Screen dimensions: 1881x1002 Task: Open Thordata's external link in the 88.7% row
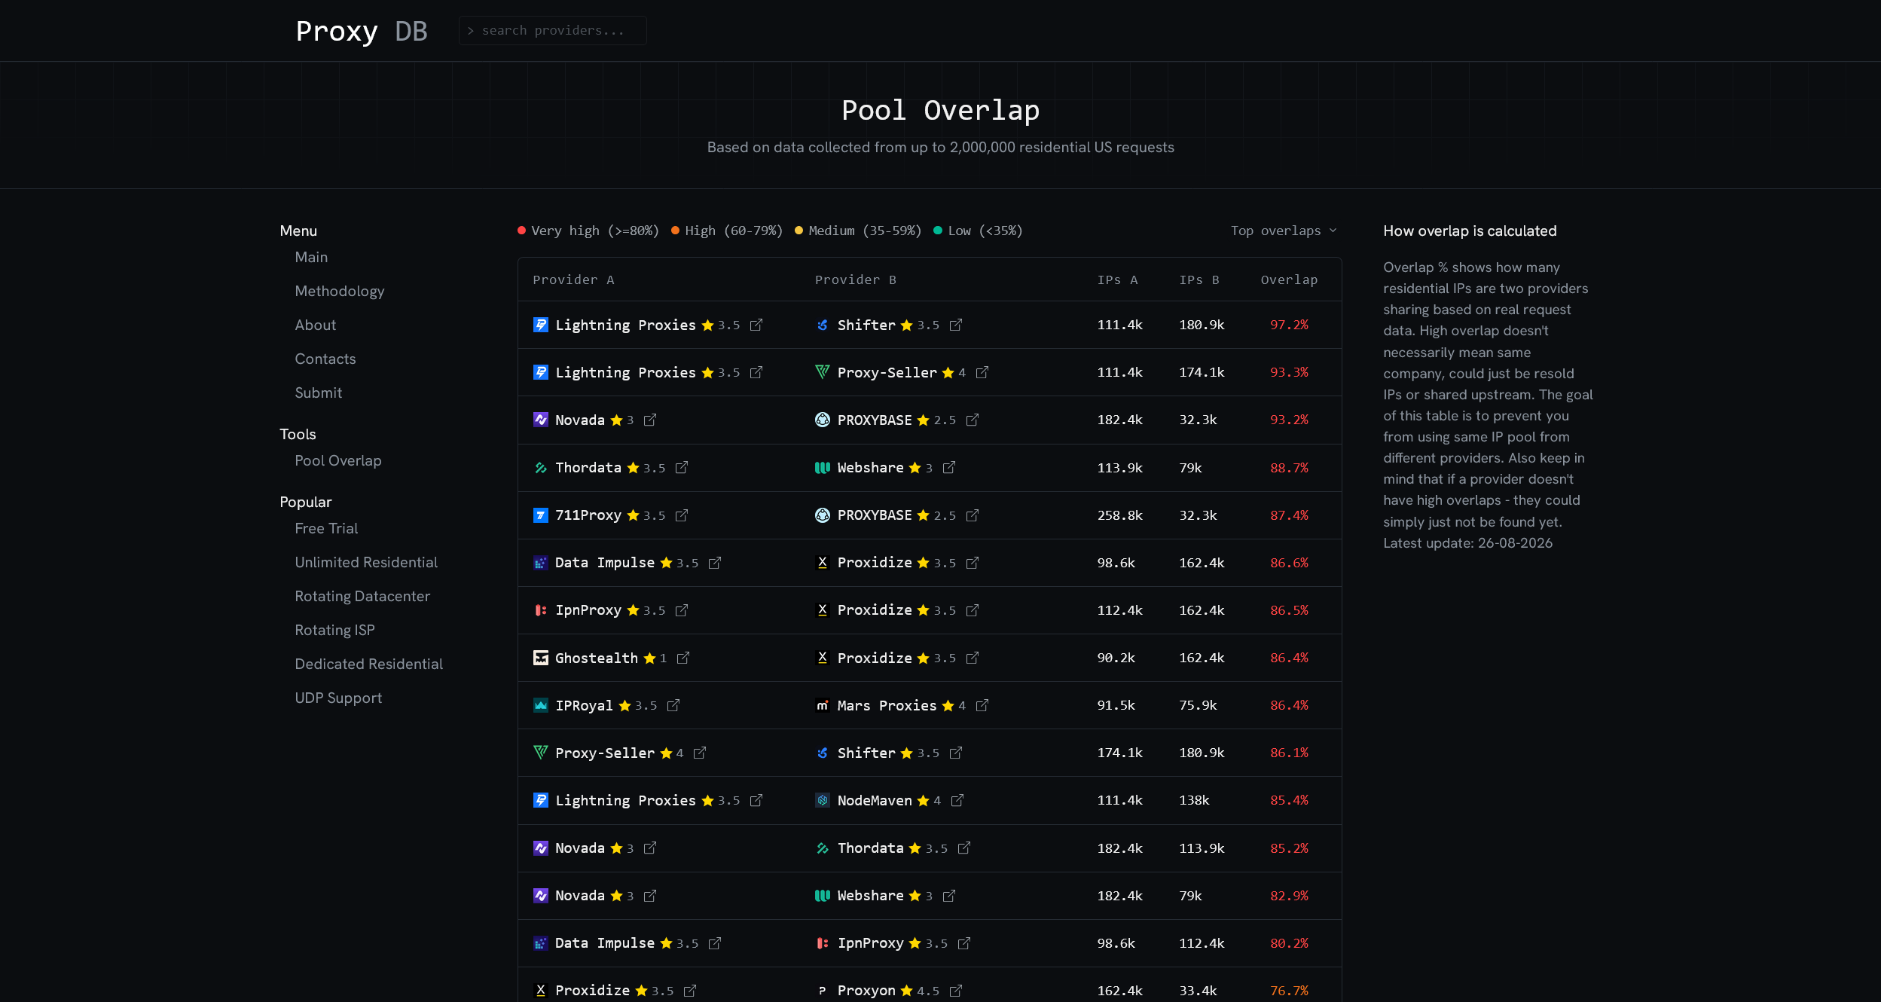click(x=681, y=467)
